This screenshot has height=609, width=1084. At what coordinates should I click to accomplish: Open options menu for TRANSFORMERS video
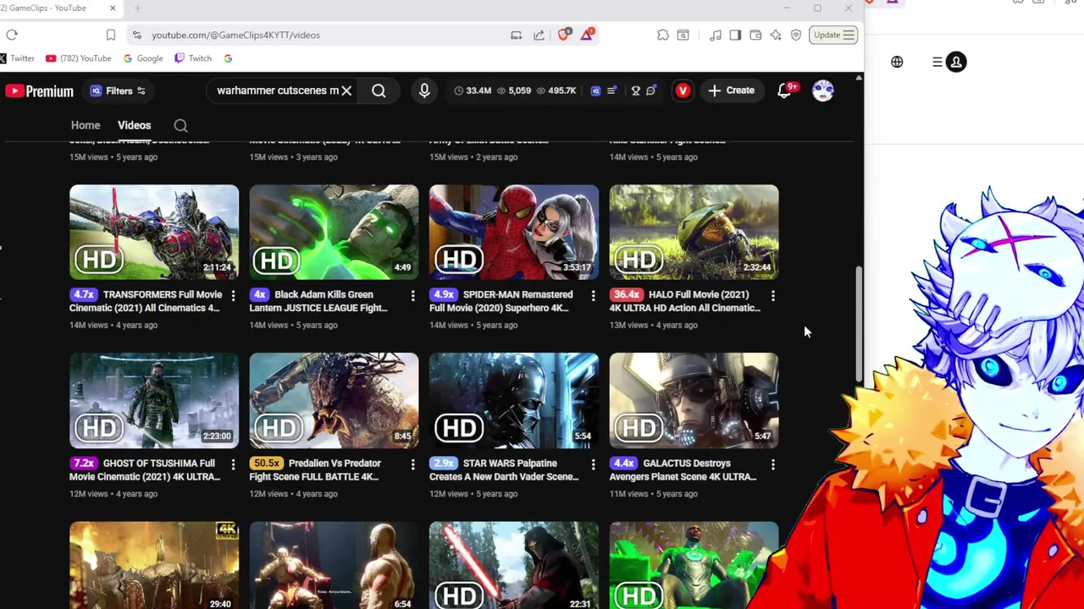[233, 295]
